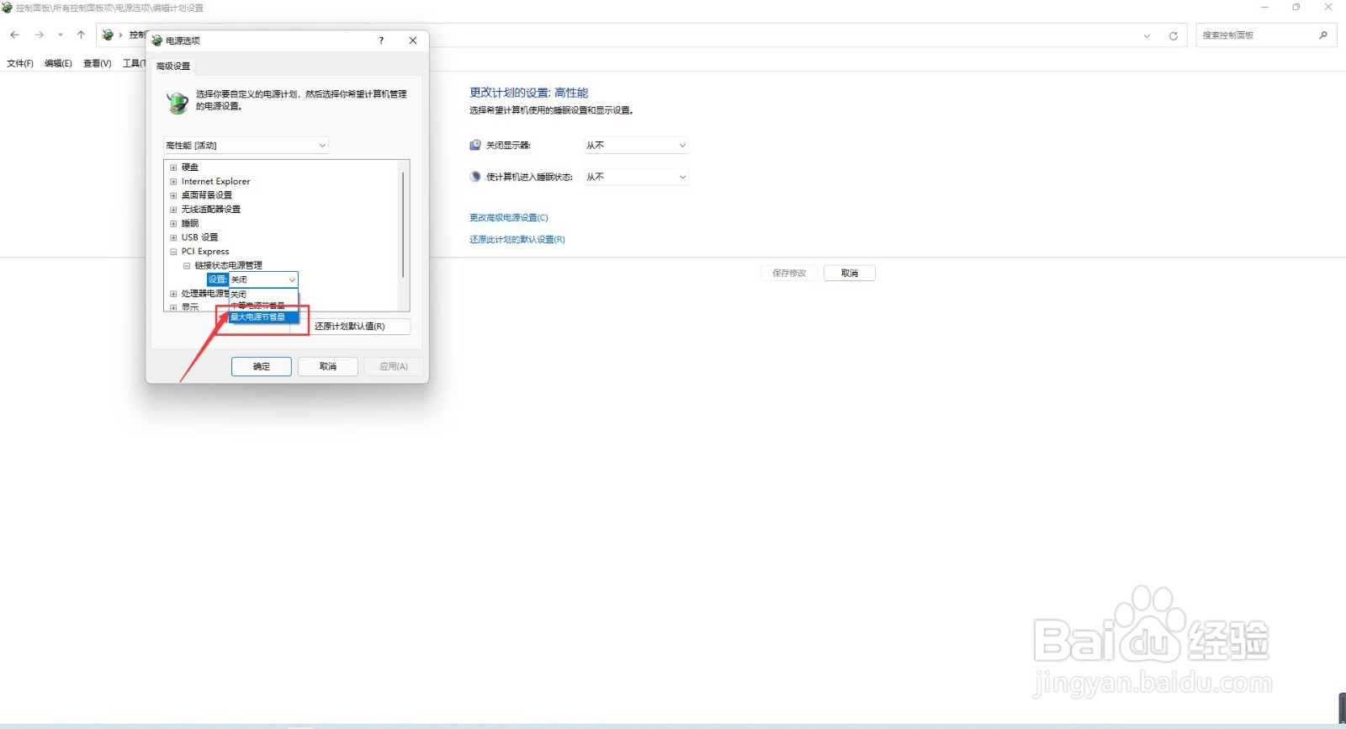The image size is (1346, 729).
Task: Expand the USB 设置 node
Action: click(x=173, y=237)
